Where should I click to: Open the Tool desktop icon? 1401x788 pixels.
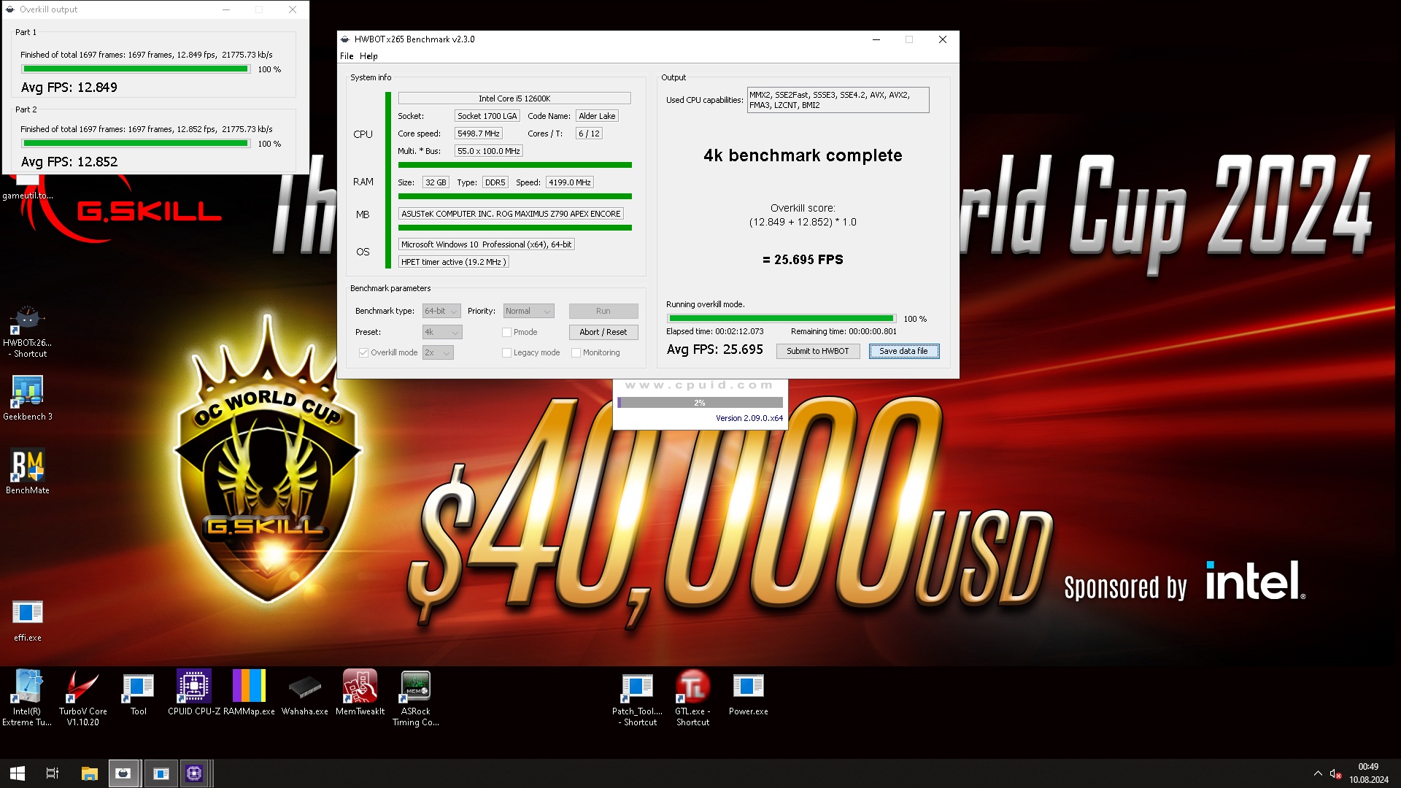tap(139, 693)
